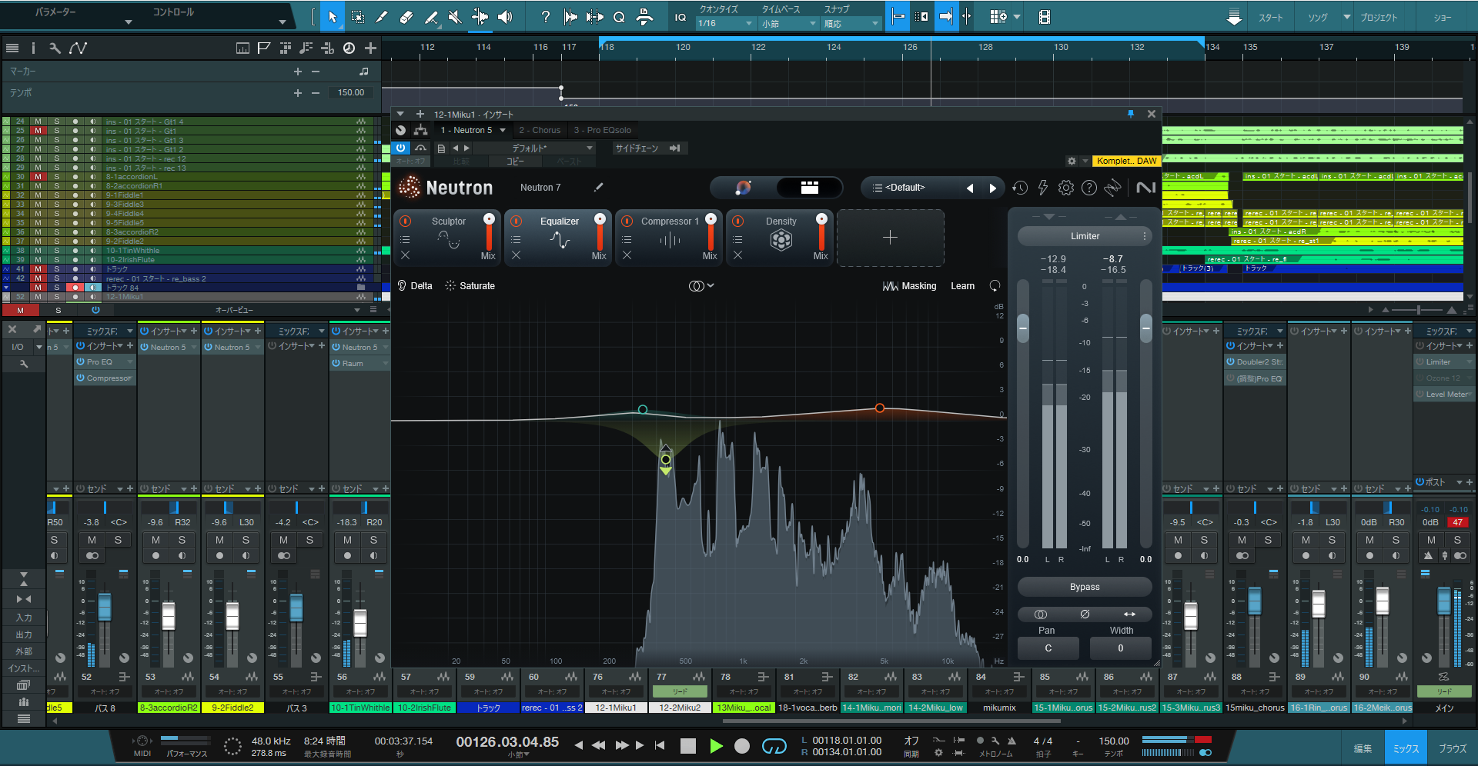
Task: Select the range selection tool
Action: click(358, 17)
